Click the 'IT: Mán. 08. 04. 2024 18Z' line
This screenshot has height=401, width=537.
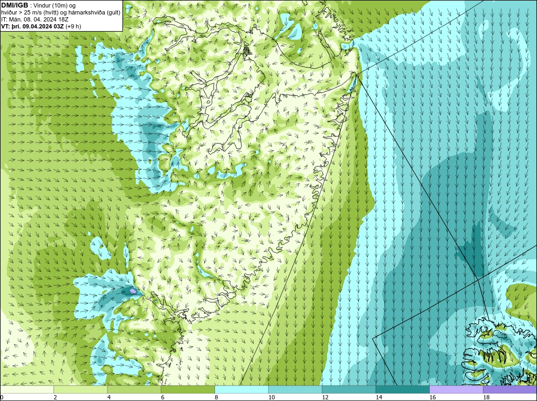[x=35, y=19]
